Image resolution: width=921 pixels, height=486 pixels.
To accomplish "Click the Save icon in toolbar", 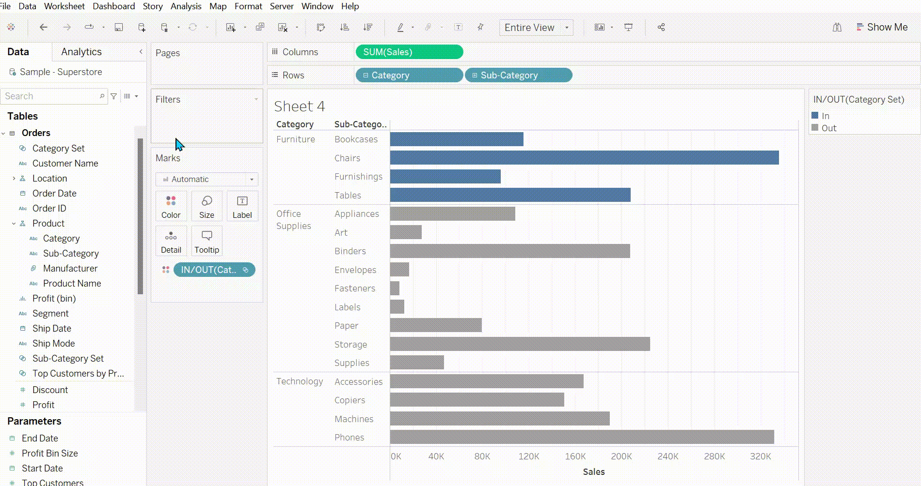I will (119, 27).
